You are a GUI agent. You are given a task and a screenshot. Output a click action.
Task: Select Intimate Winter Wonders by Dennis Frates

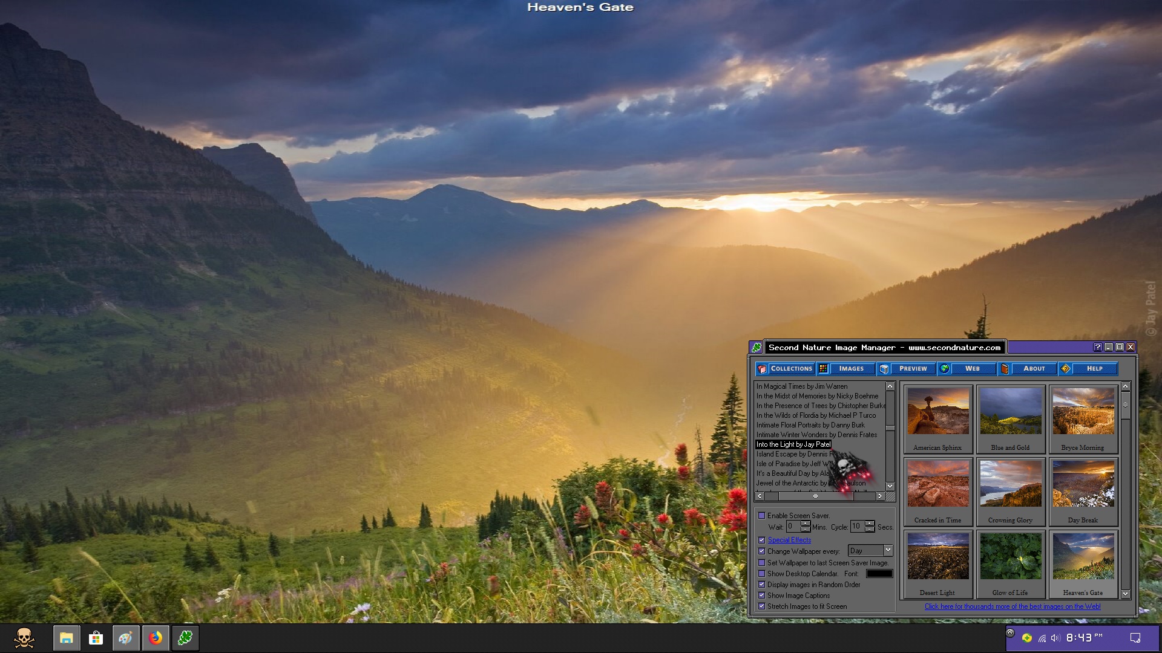pos(816,435)
